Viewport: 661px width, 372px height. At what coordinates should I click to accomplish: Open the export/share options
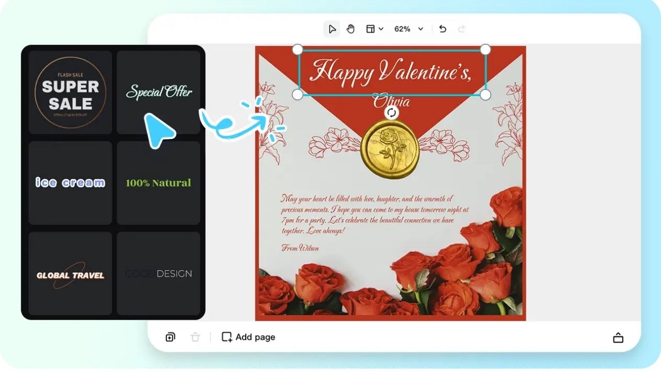click(x=618, y=337)
